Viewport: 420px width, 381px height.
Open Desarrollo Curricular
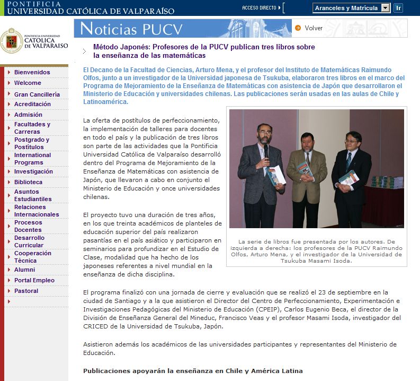(x=29, y=241)
